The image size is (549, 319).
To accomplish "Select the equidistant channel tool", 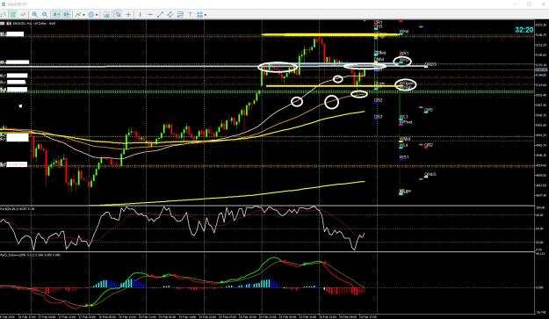I will pos(170,15).
